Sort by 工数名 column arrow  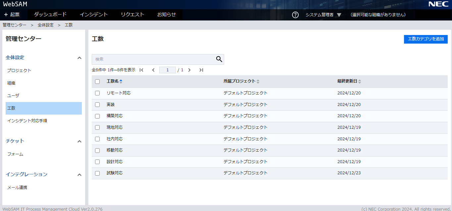[x=121, y=81]
